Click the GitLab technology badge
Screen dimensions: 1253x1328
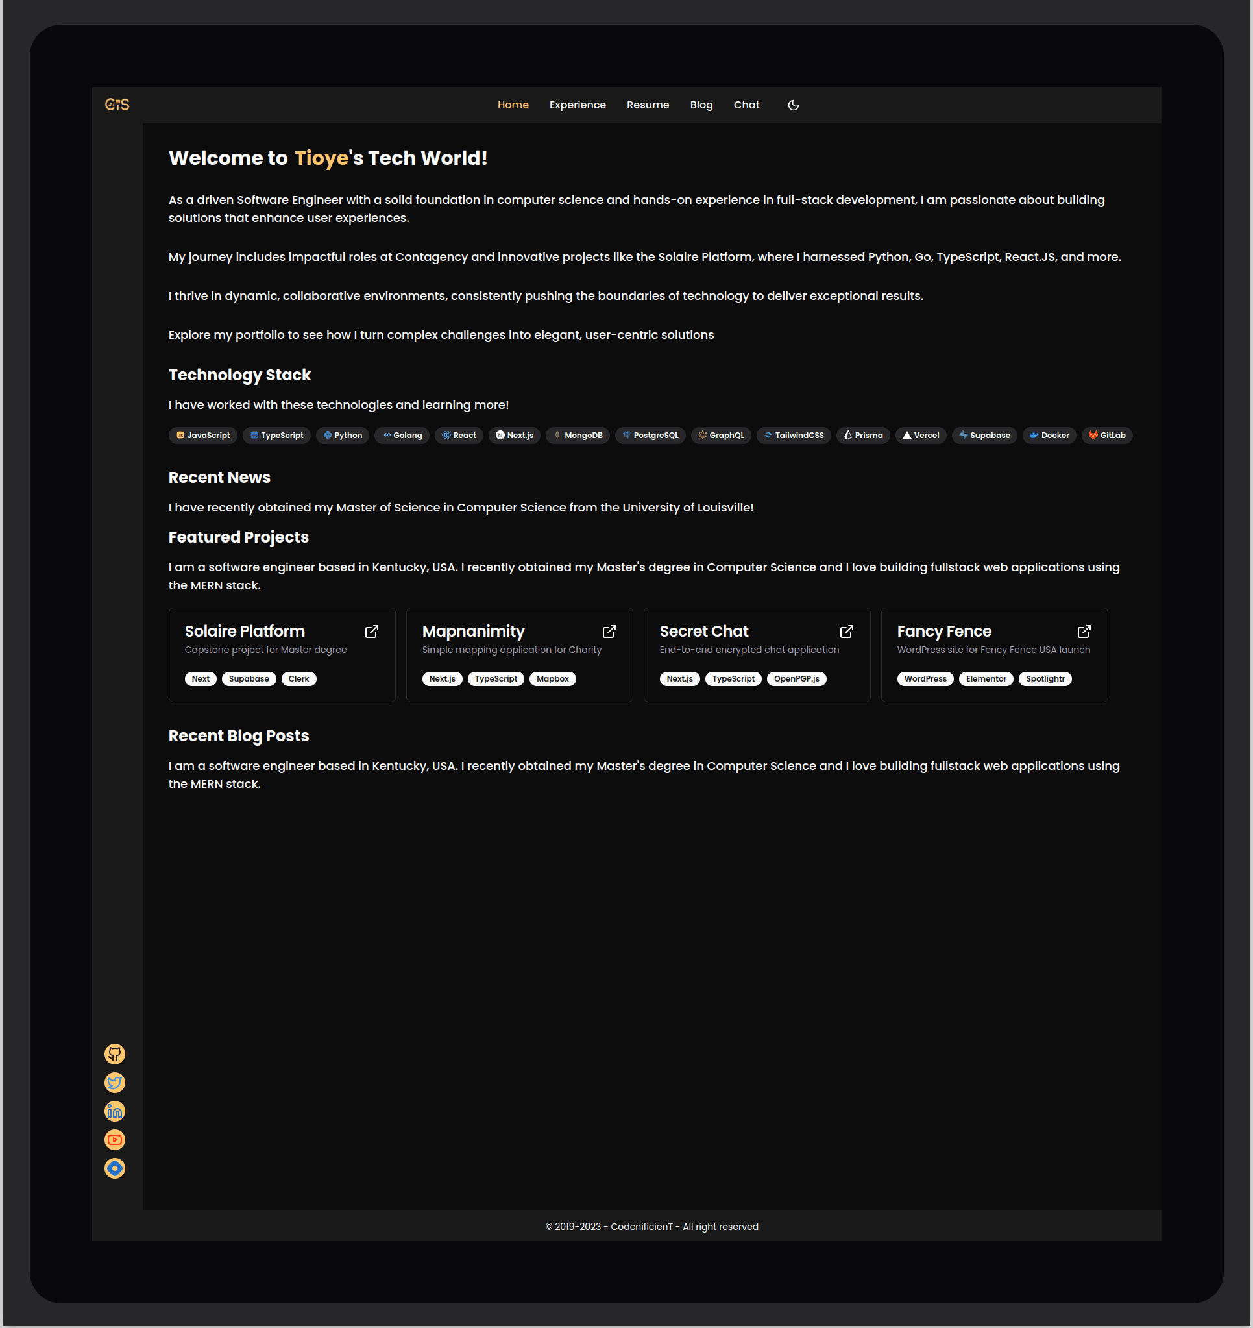[1107, 436]
